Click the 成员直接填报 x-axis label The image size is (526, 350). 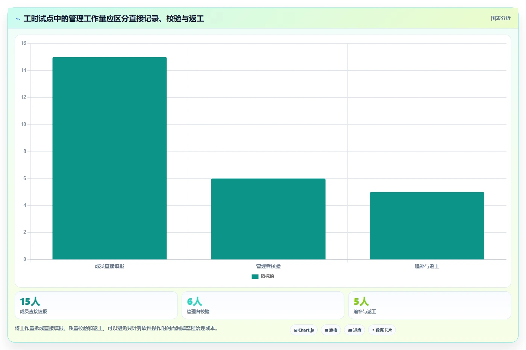click(x=109, y=266)
